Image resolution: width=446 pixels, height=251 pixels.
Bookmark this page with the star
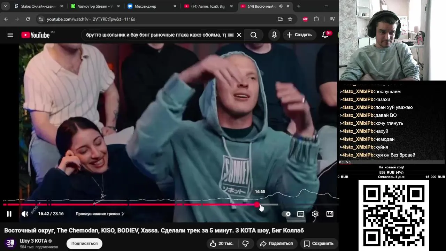[290, 19]
